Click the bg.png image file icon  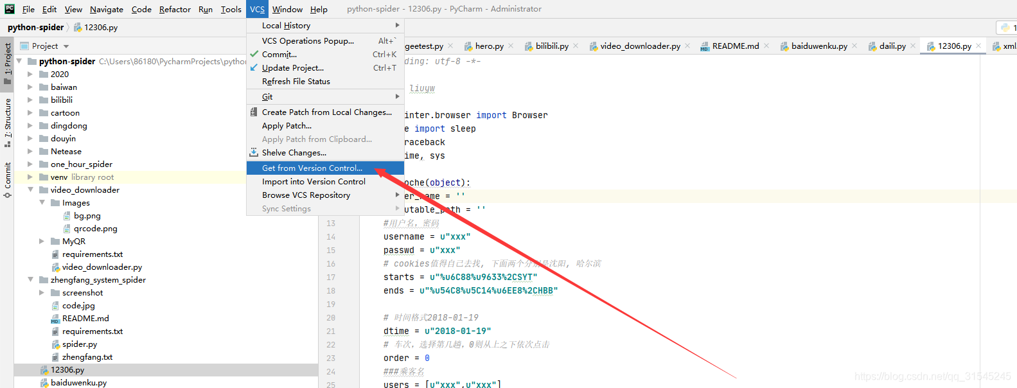tap(67, 216)
